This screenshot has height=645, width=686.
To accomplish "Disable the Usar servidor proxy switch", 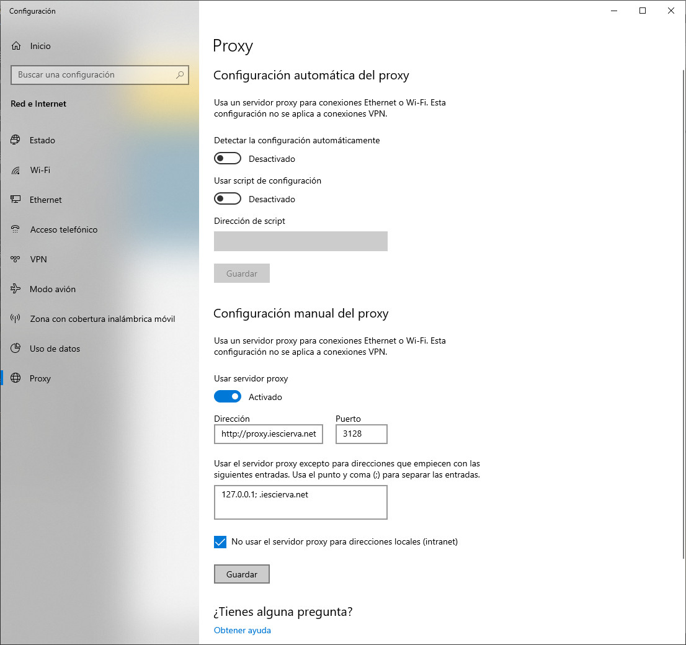I will [x=227, y=396].
